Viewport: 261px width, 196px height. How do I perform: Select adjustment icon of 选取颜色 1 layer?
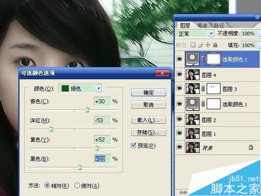point(193,104)
